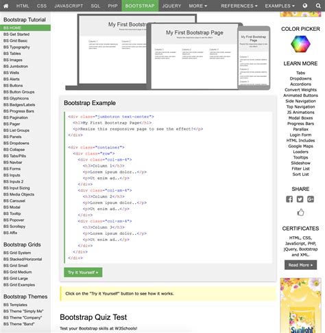The image size is (325, 333).
Task: Open the search magnifier icon
Action: pyautogui.click(x=318, y=5)
